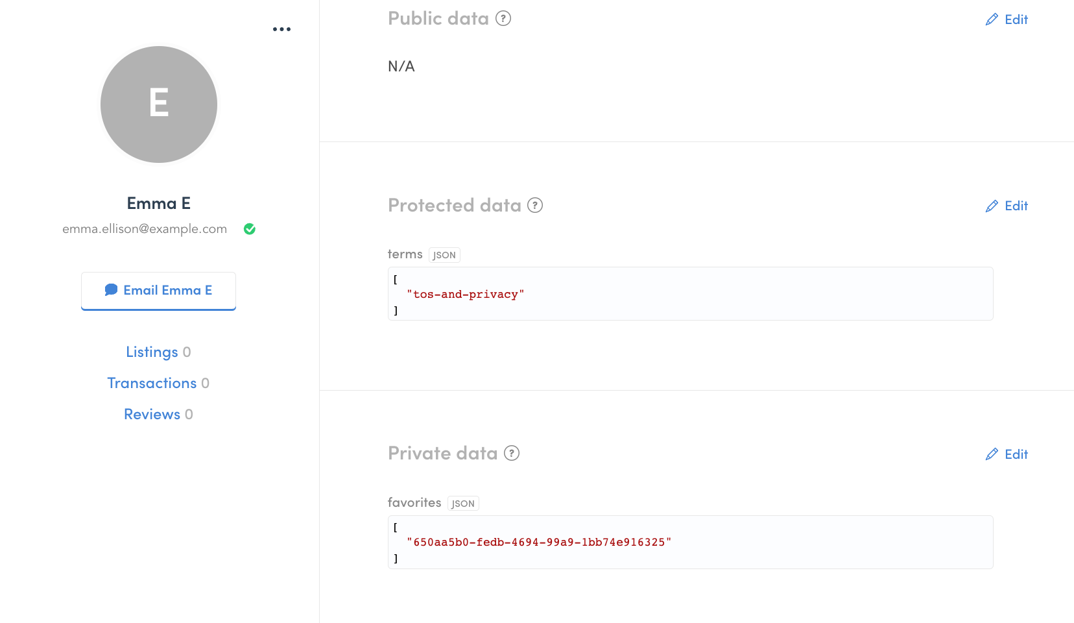Click the pencil icon for Protected data
The width and height of the screenshot is (1074, 623).
tap(991, 206)
